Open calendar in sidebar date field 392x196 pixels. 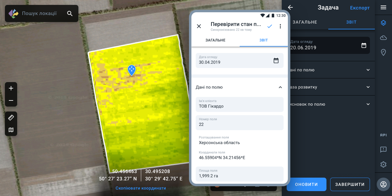pyautogui.click(x=364, y=45)
